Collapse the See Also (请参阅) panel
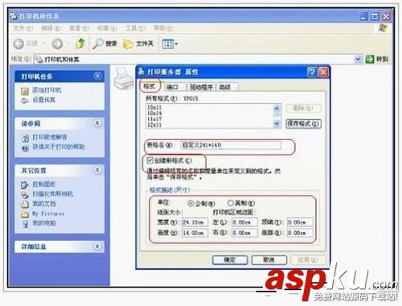Screen dimensions: 402x306 coord(98,123)
